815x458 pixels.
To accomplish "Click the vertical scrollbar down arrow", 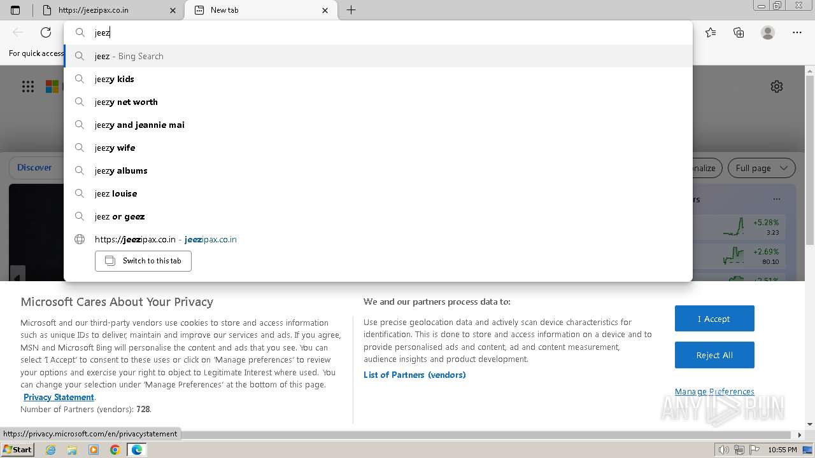I will pos(810,424).
